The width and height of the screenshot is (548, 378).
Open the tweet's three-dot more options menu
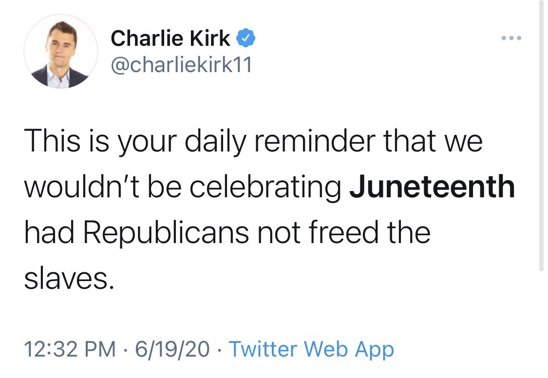click(511, 38)
